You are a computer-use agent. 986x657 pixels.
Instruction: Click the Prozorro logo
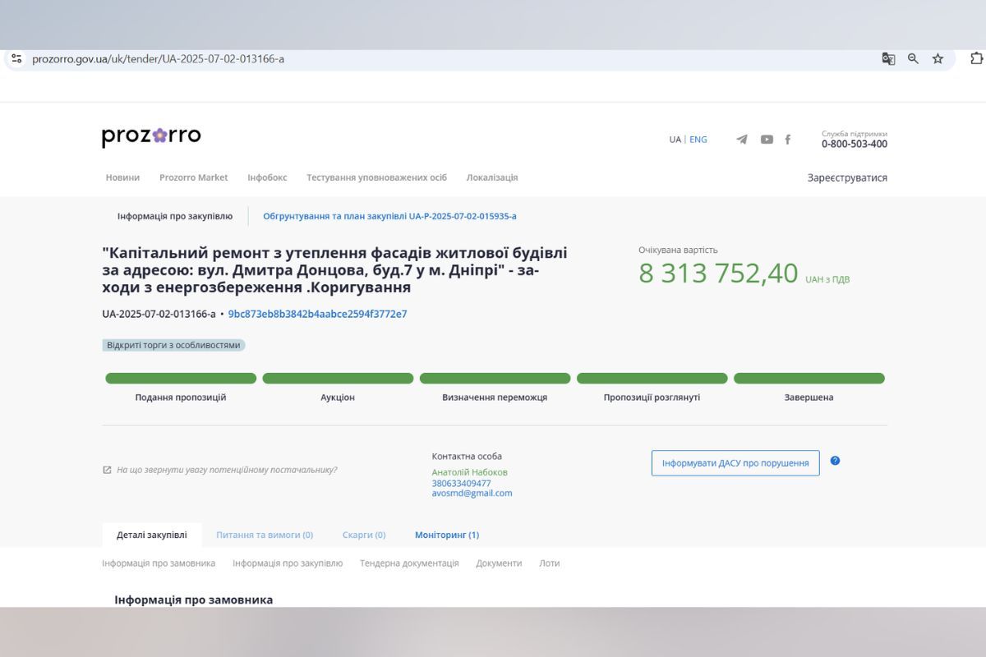[x=152, y=135]
